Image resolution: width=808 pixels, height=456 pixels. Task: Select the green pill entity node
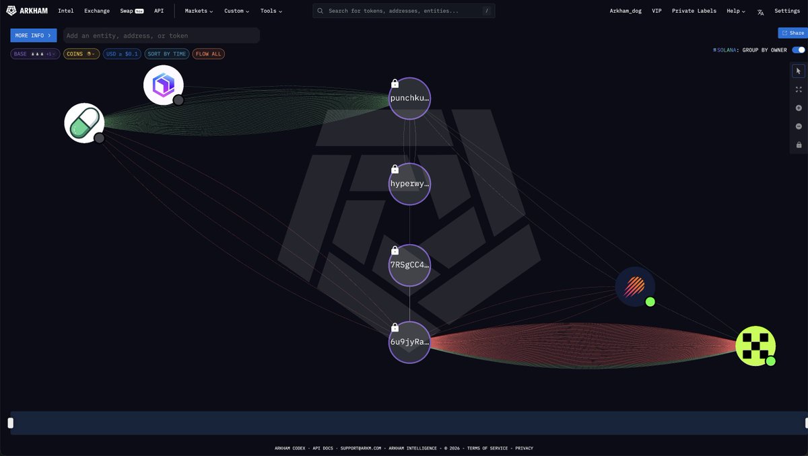[x=84, y=123]
